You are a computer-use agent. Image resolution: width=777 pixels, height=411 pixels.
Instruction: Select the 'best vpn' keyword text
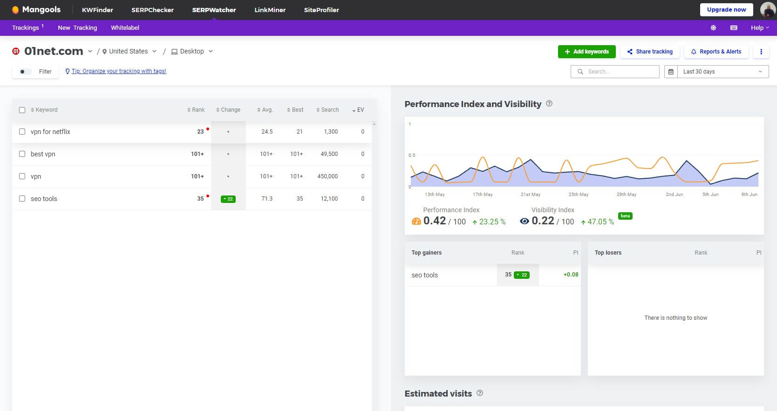click(43, 154)
